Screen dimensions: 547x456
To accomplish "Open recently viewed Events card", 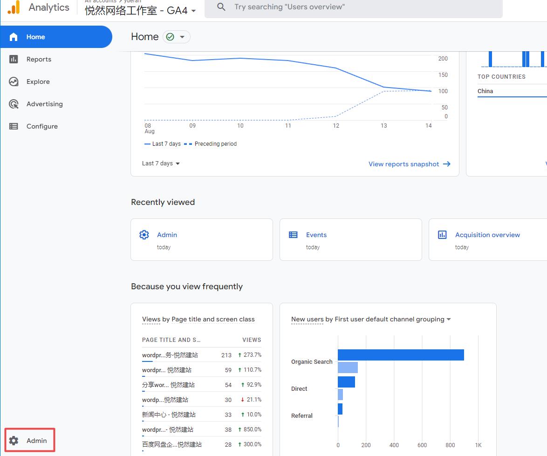I will [x=350, y=239].
